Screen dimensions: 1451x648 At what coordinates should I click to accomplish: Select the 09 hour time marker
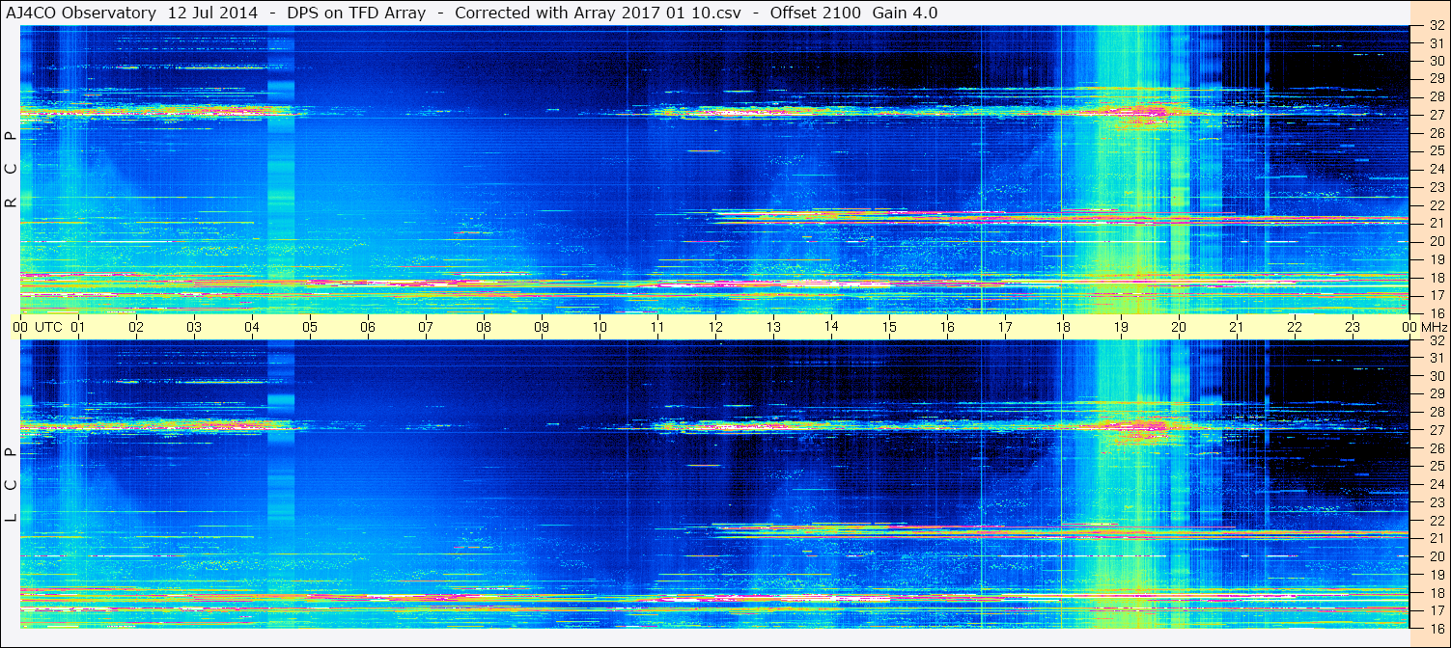pos(542,327)
